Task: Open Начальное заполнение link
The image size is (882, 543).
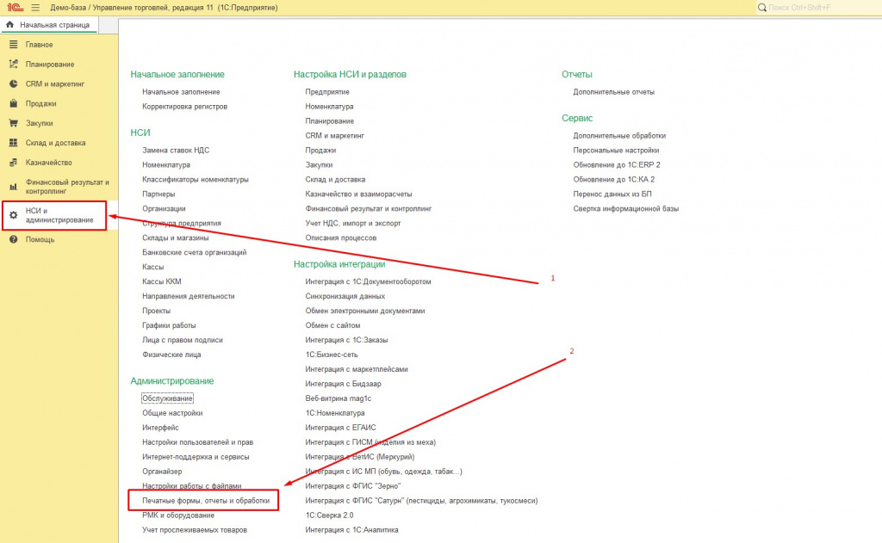Action: pyautogui.click(x=181, y=91)
